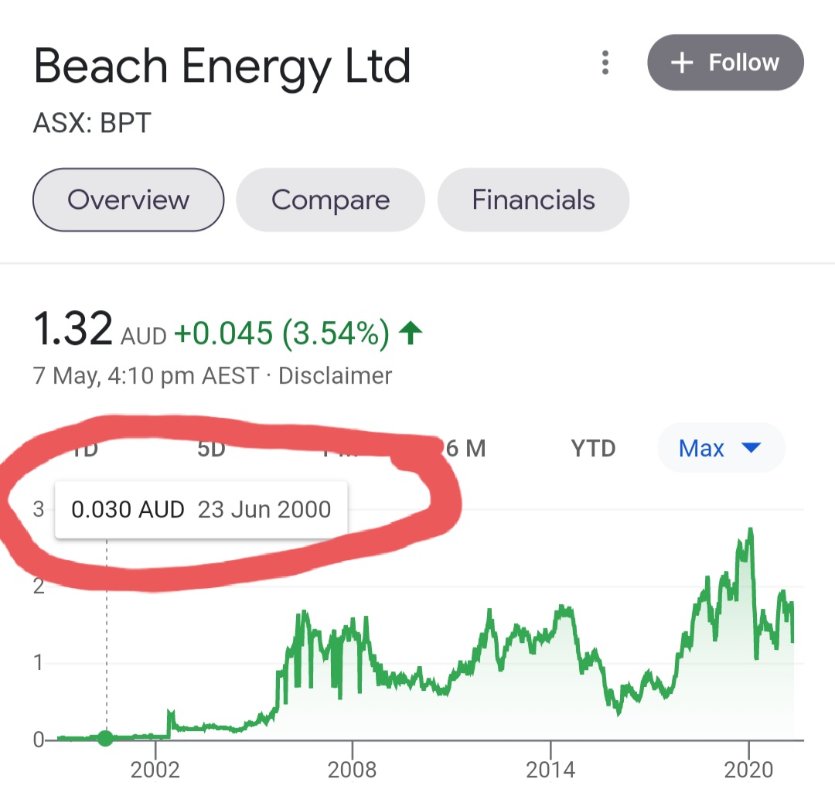Viewport: 835px width, 810px height.
Task: Select the 5D time range
Action: click(211, 448)
